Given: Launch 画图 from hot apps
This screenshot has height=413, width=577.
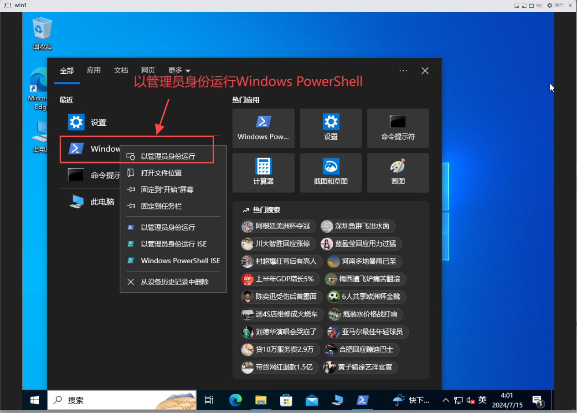Looking at the screenshot, I should point(398,173).
